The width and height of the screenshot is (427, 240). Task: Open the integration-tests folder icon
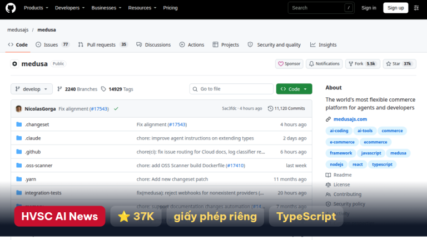tap(19, 193)
